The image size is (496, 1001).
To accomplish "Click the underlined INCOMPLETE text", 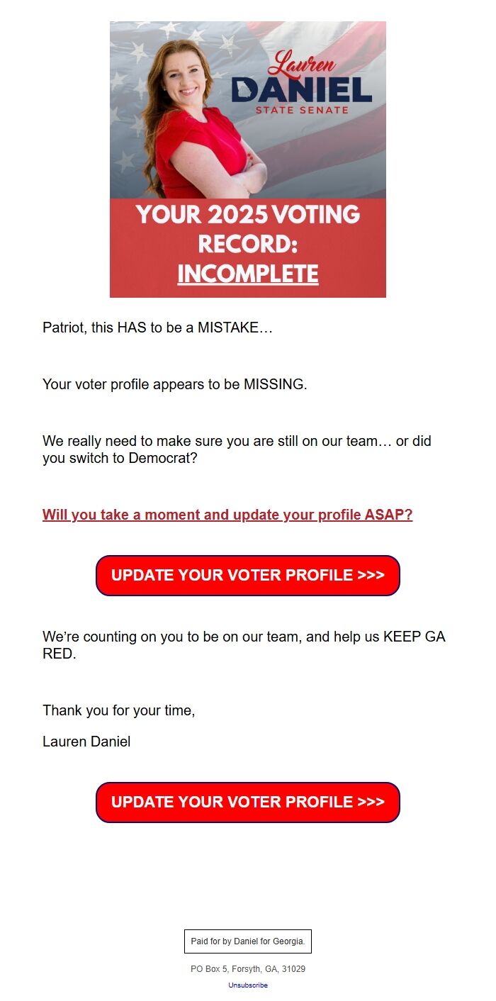I will [x=247, y=274].
